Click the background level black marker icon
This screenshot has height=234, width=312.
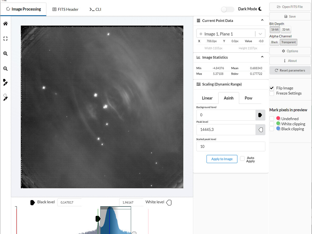coord(260,115)
